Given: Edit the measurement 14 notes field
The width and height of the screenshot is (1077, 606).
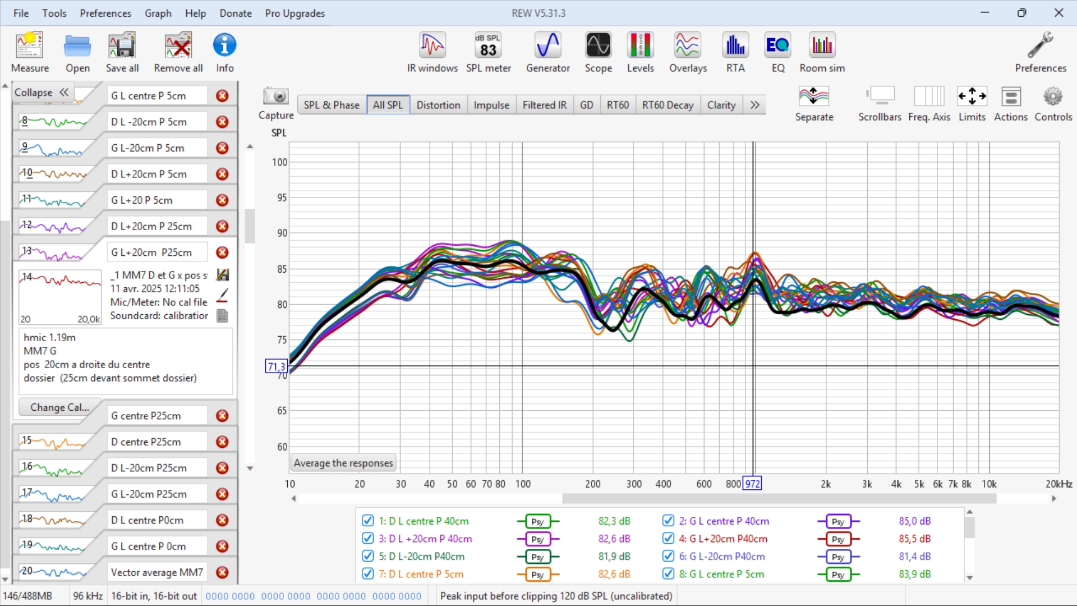Looking at the screenshot, I should 126,361.
